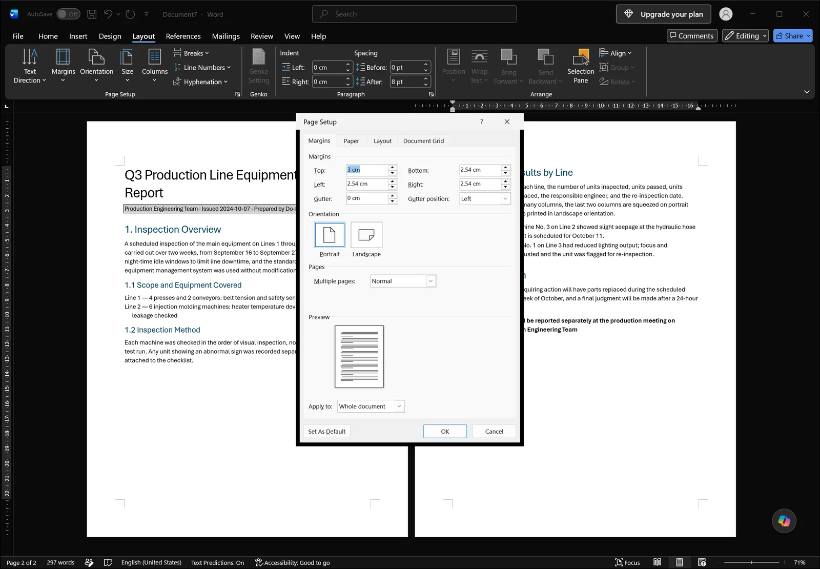Click the Search box
The height and width of the screenshot is (569, 820).
414,14
